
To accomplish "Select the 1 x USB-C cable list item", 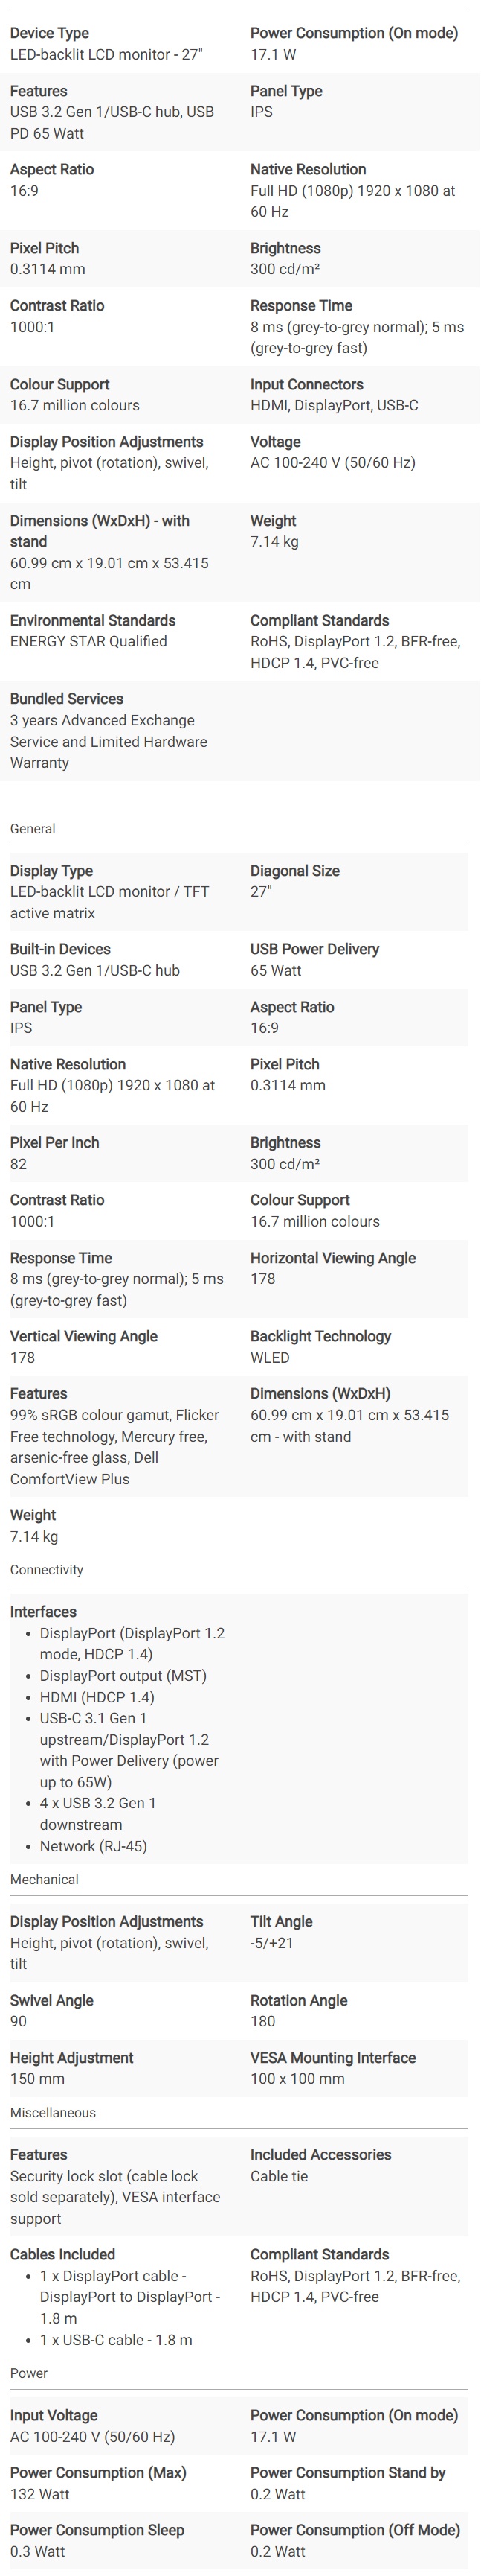I will pos(116,2340).
